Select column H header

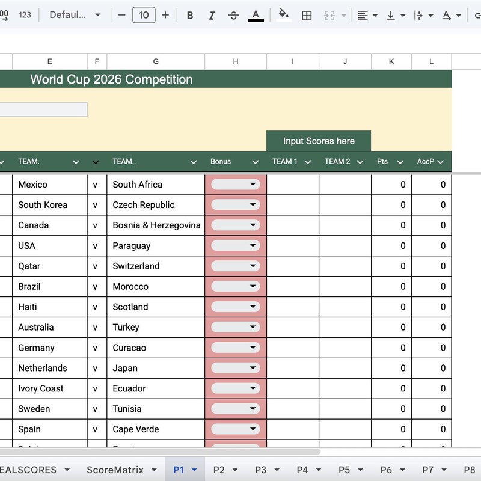[x=236, y=61]
